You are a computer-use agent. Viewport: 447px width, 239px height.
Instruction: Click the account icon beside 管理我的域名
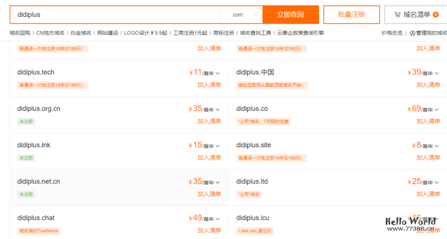pyautogui.click(x=412, y=33)
